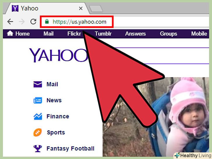Close the Yahoo browser tab

81,8
